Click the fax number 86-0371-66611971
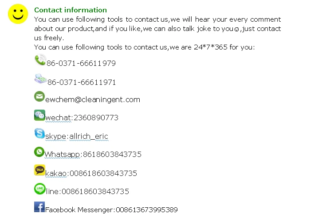322x221 pixels. pyautogui.click(x=82, y=83)
